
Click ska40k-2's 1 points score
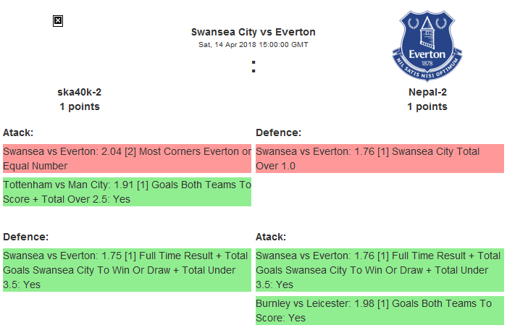[x=80, y=106]
